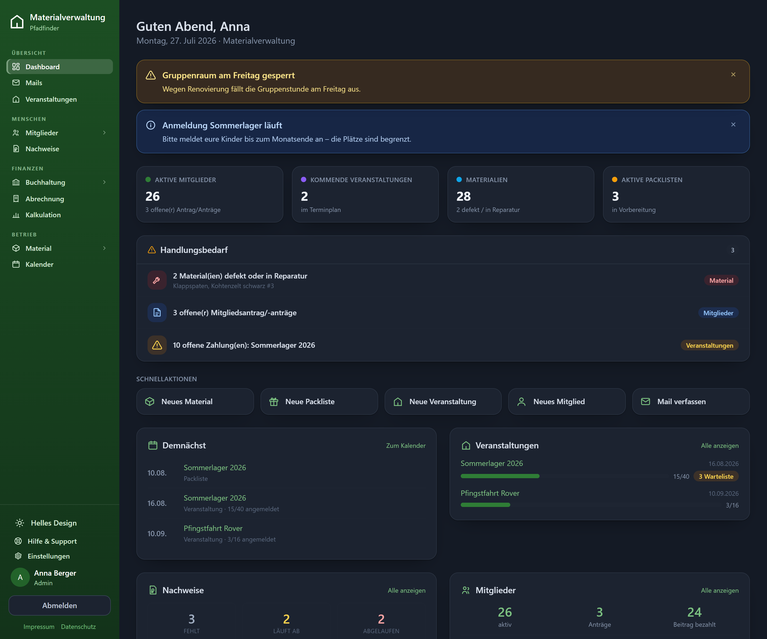767x639 pixels.
Task: Click Neue Packliste quick action
Action: click(319, 402)
